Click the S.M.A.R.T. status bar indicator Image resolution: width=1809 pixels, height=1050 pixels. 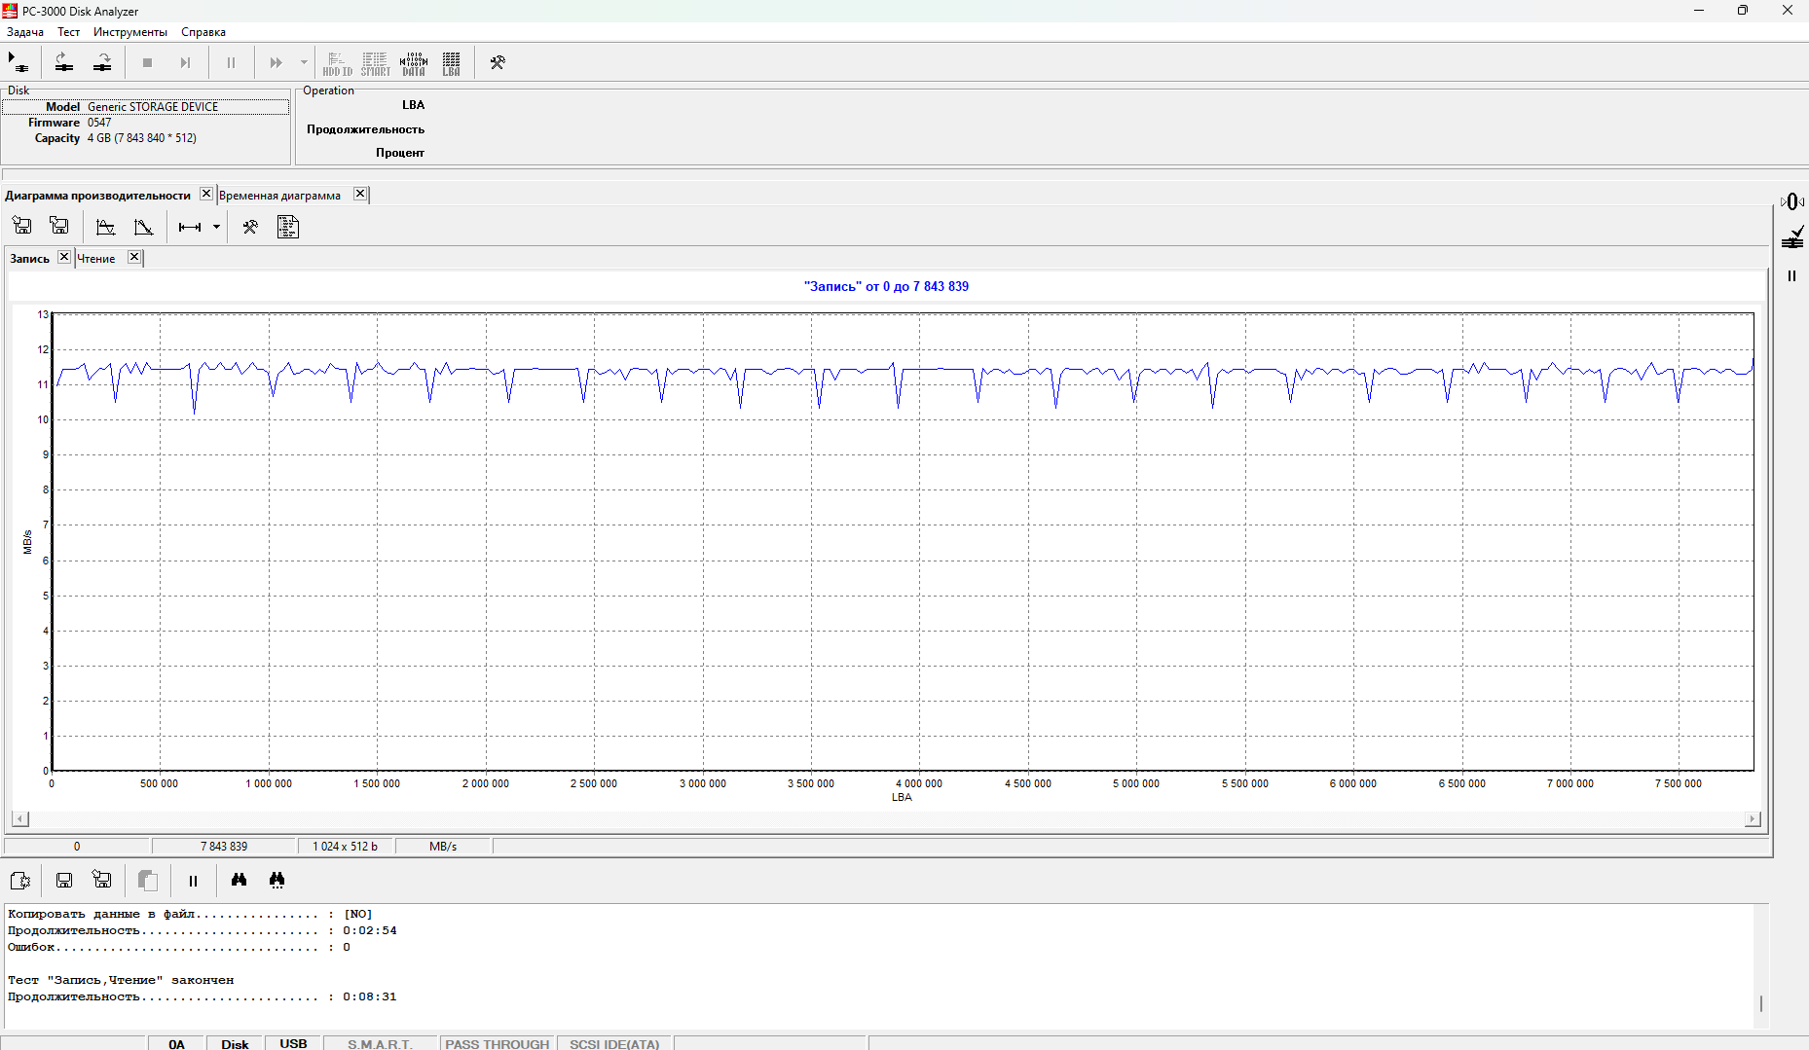pyautogui.click(x=381, y=1043)
